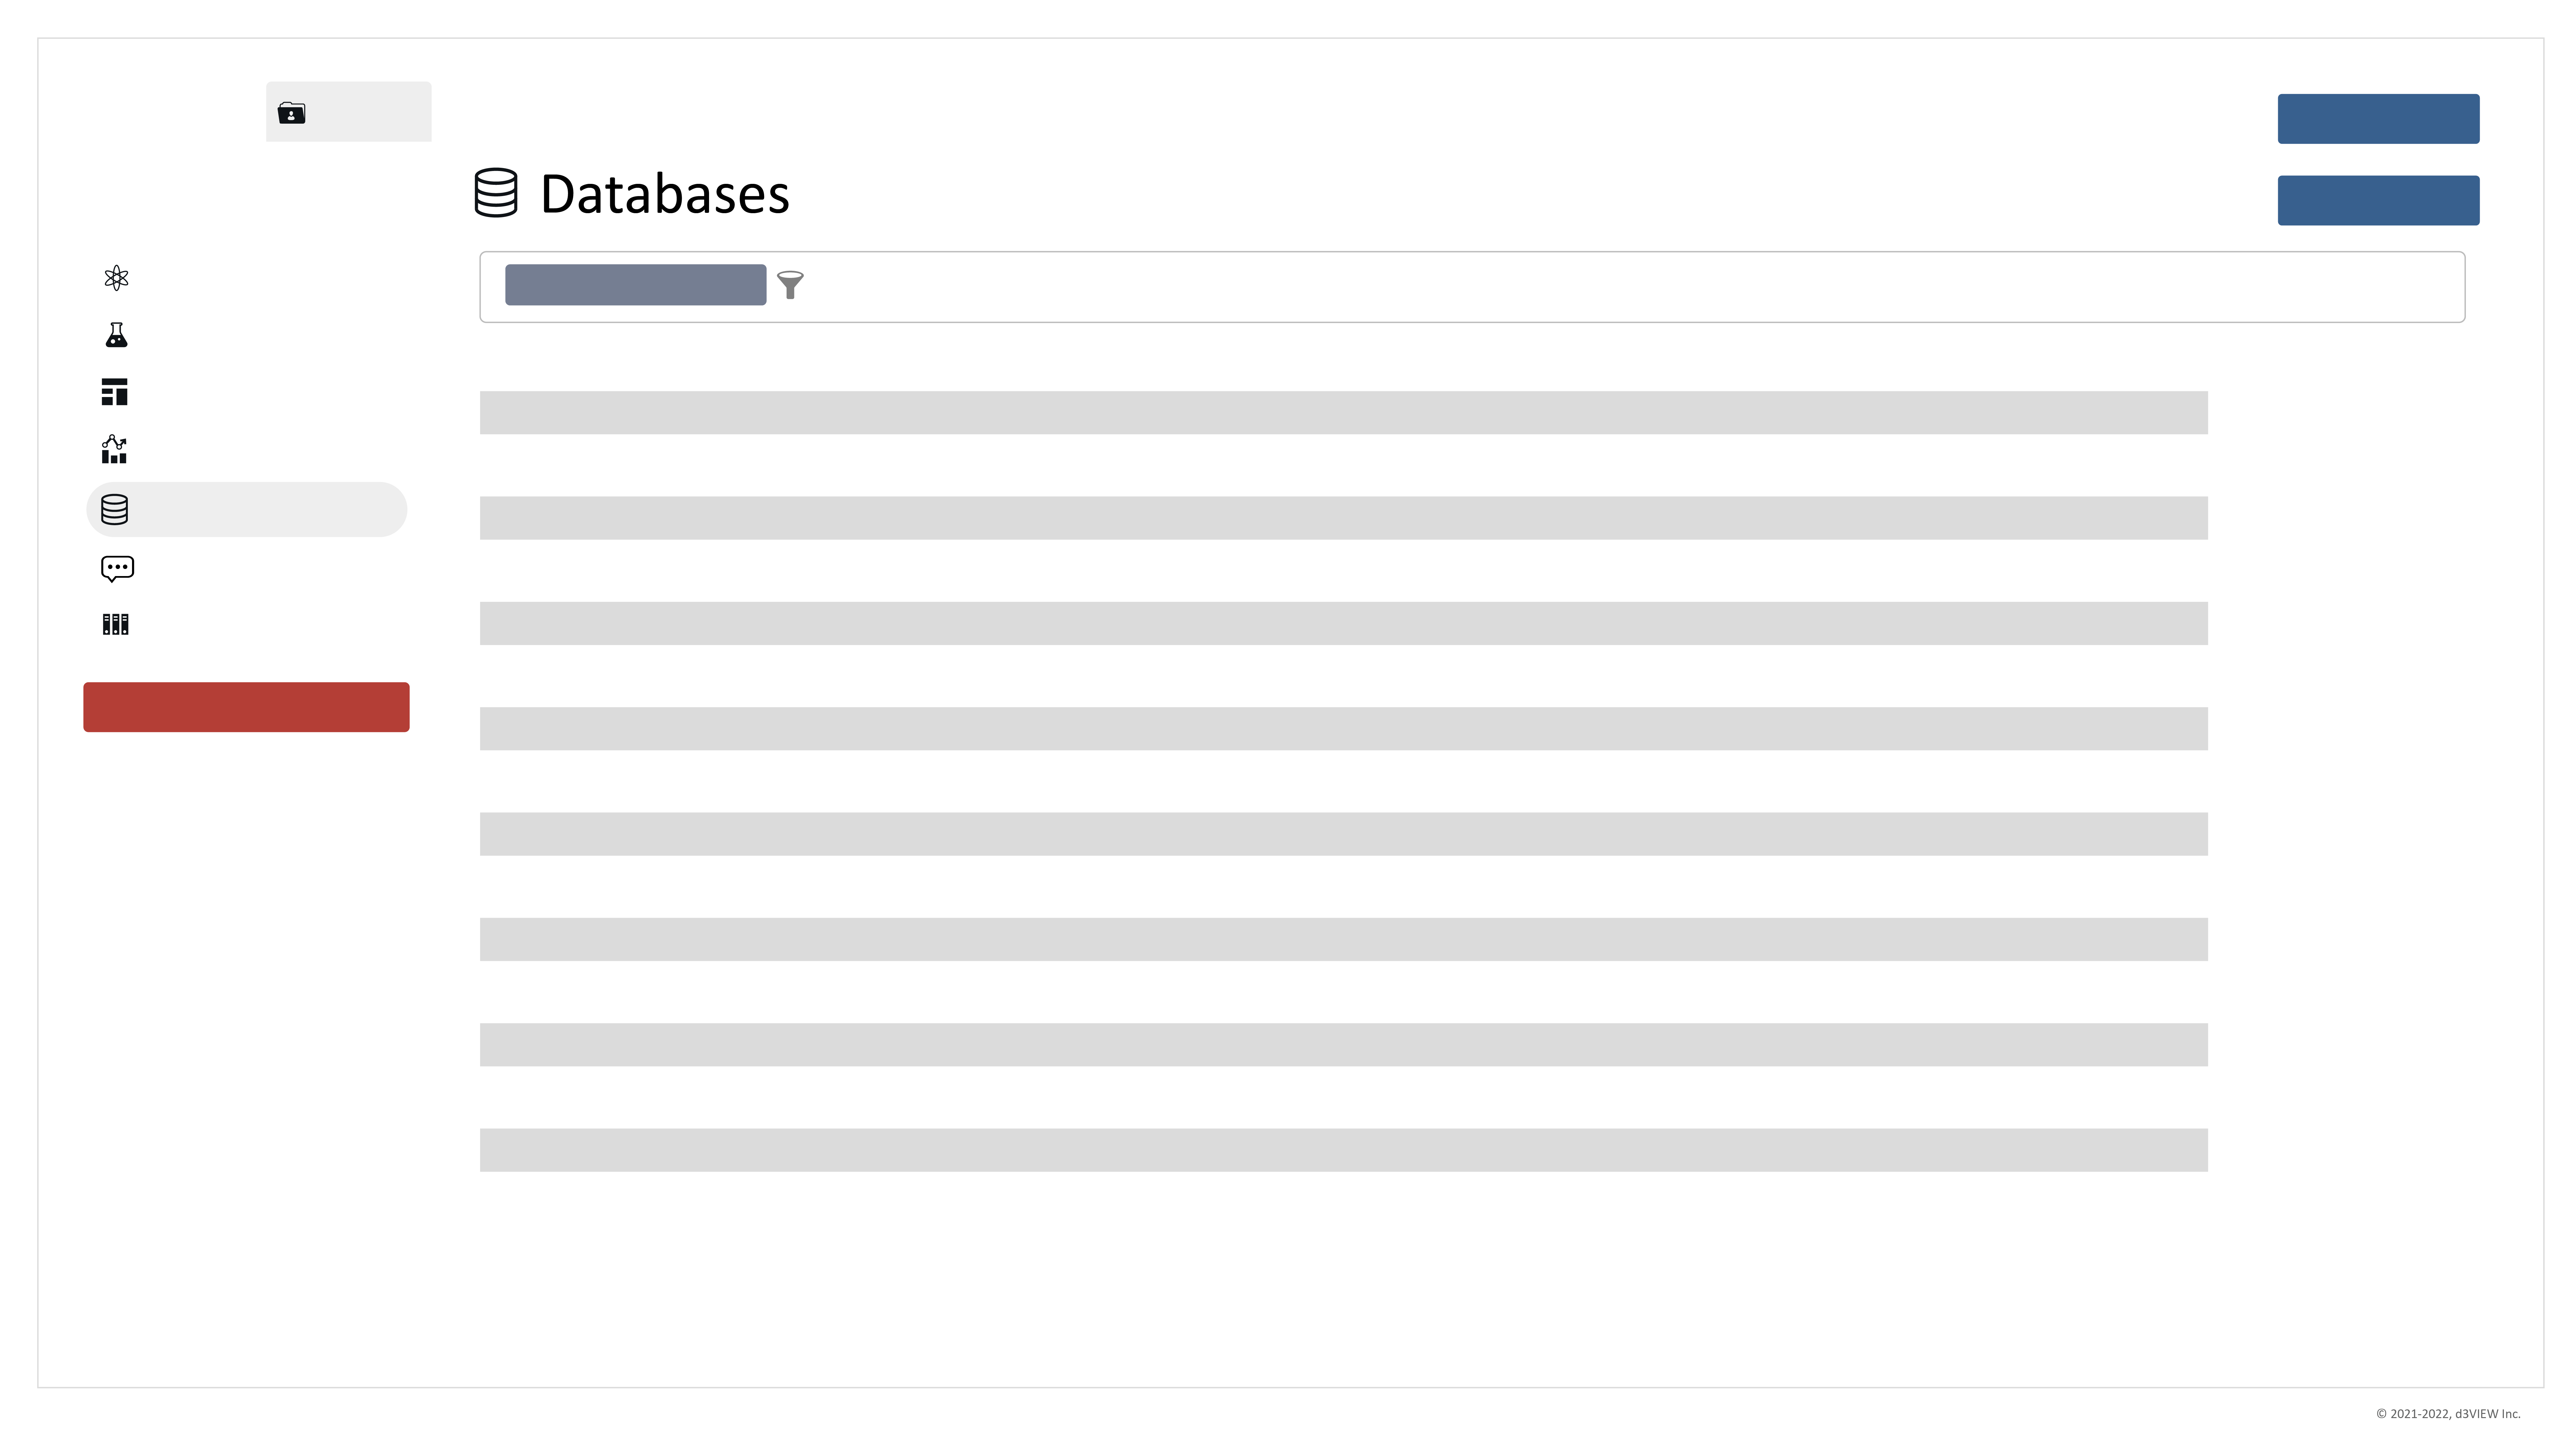Screen dimensions: 2576x1449
Task: Click the large Databases heading icon
Action: click(x=496, y=193)
